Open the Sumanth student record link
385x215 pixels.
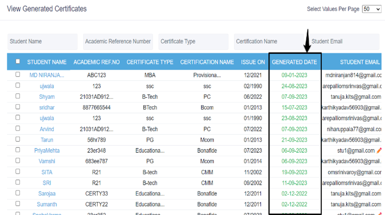pyautogui.click(x=47, y=205)
